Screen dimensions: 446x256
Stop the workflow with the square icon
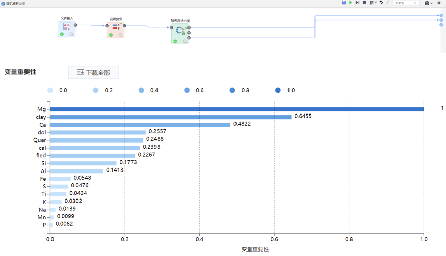click(364, 3)
